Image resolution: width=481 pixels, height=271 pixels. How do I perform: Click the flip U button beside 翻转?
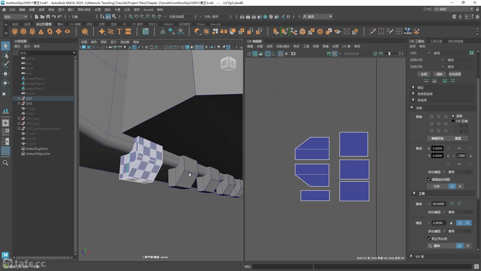tap(459, 246)
